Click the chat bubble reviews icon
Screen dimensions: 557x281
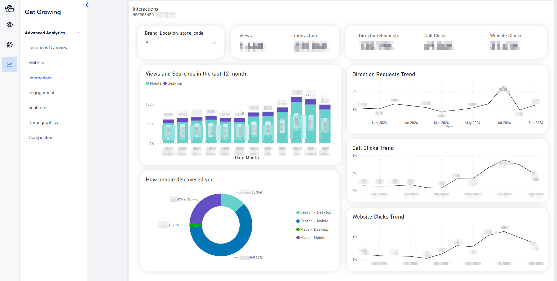[x=10, y=45]
